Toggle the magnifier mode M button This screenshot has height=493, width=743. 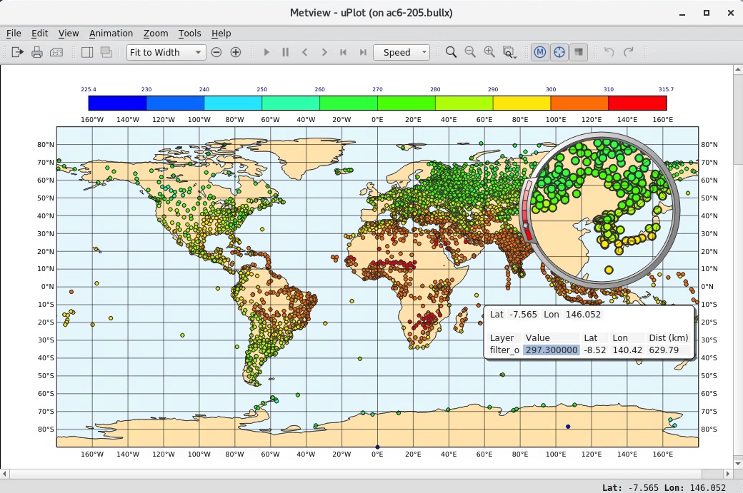coord(539,52)
